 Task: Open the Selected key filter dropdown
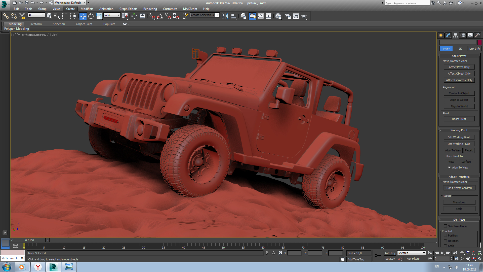coord(411,253)
